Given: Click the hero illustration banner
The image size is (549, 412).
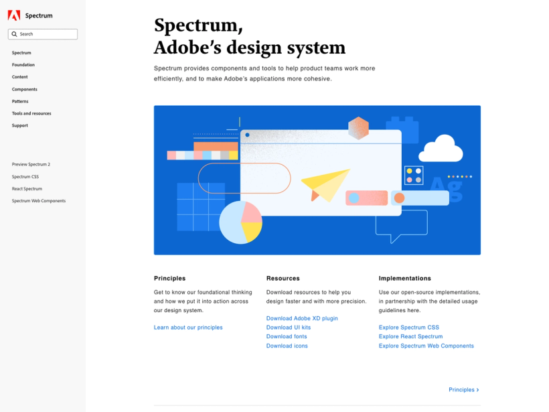Looking at the screenshot, I should 317,180.
